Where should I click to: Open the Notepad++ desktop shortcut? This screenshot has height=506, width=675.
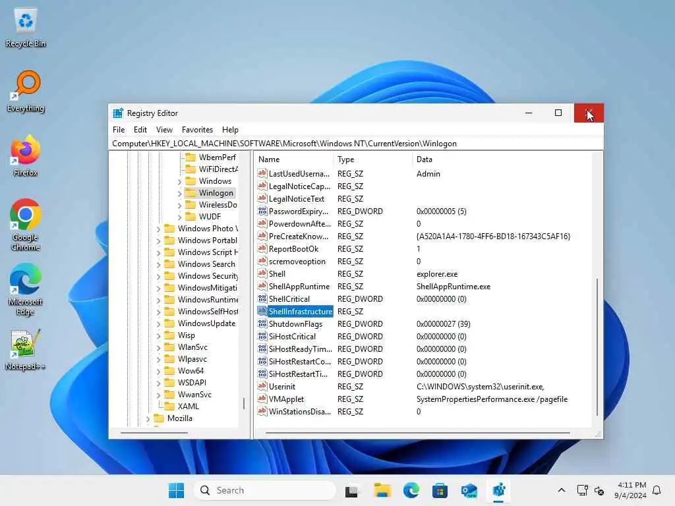(26, 349)
